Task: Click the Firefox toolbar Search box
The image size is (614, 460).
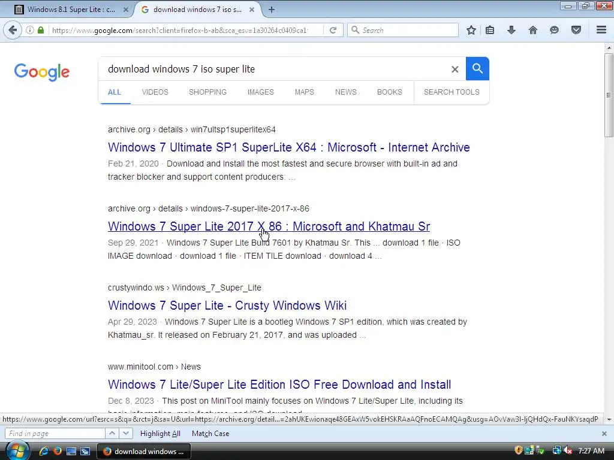Action: pyautogui.click(x=404, y=30)
